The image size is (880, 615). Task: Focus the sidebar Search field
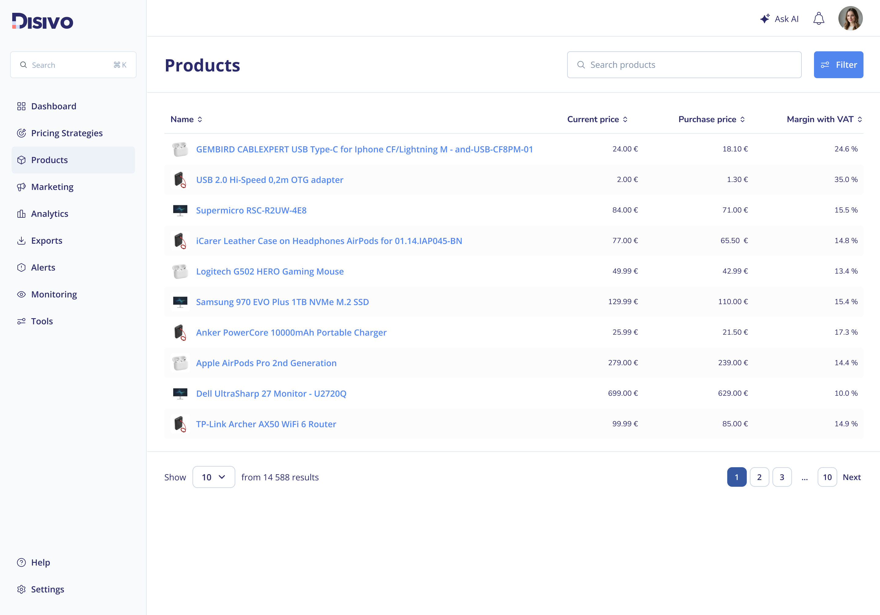[x=73, y=65]
